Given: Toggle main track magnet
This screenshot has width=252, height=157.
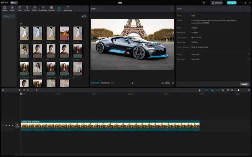Looking at the screenshot, I should pos(207,90).
